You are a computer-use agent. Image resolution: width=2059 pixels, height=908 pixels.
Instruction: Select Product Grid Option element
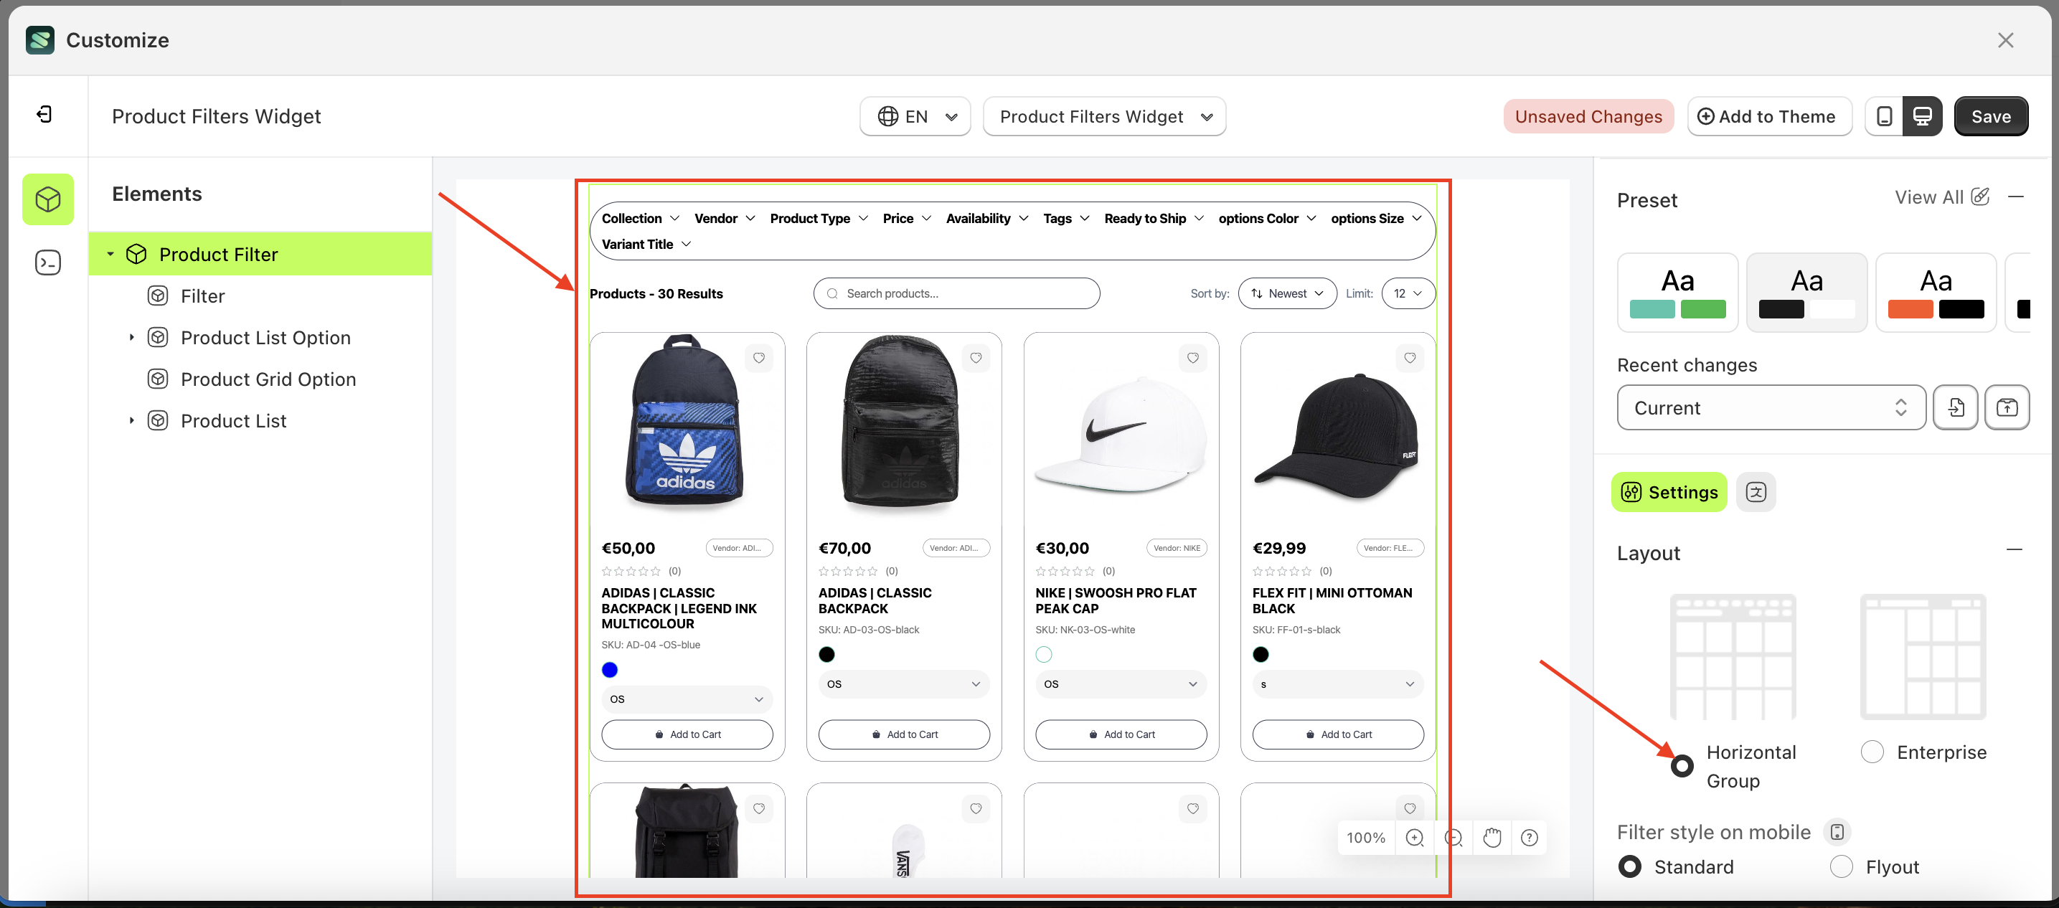point(268,379)
